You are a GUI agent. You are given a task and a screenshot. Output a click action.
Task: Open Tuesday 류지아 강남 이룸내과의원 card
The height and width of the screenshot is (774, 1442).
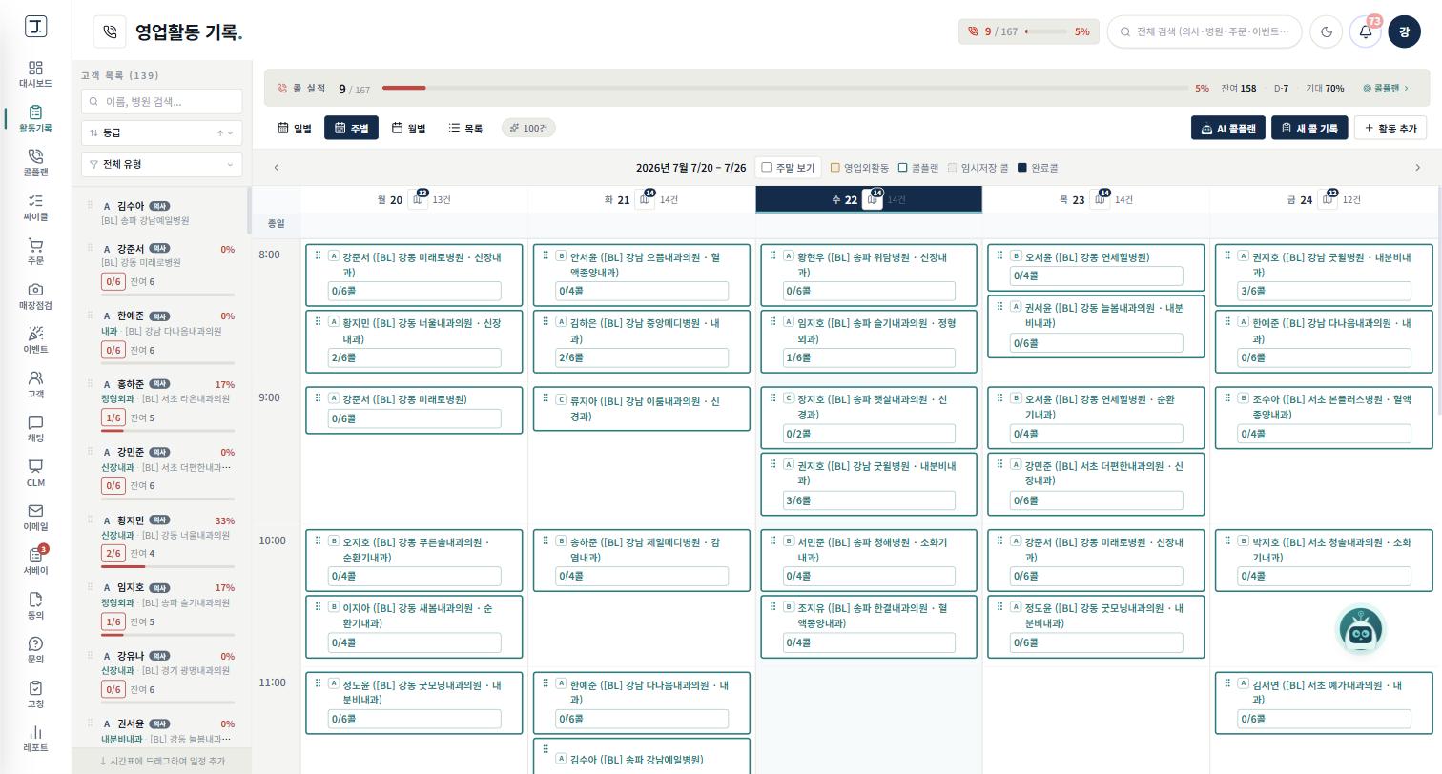[x=641, y=409]
